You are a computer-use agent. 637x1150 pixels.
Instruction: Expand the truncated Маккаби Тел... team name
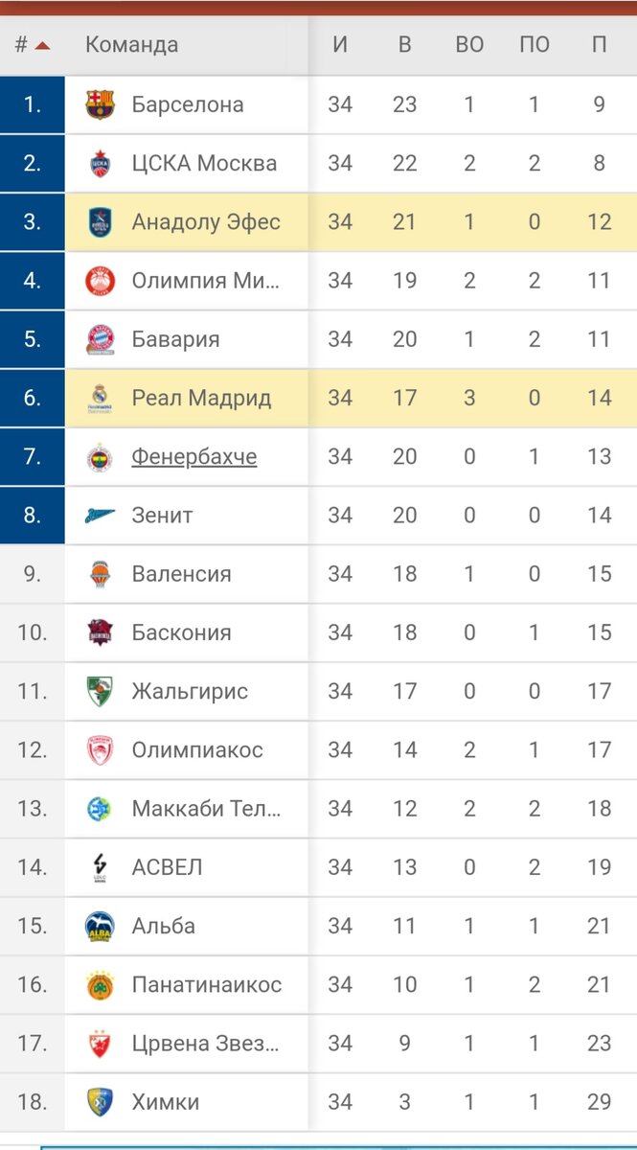click(206, 808)
